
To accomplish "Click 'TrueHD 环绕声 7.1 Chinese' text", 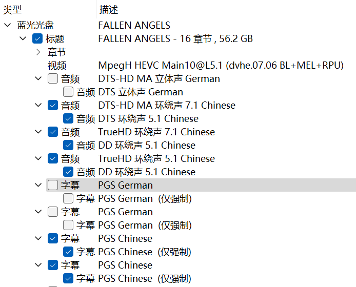I will (x=156, y=132).
